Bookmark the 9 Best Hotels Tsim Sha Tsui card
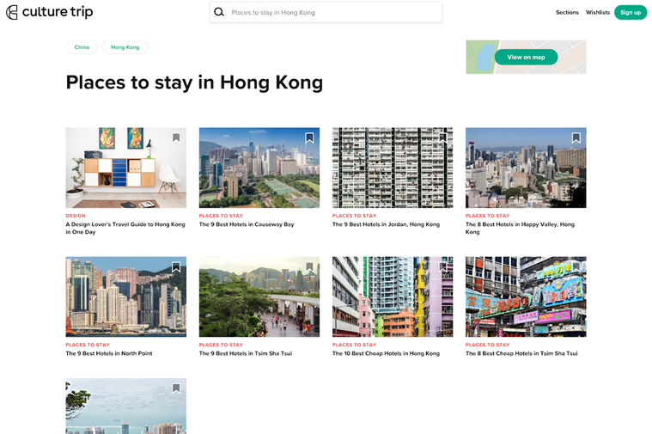 pyautogui.click(x=309, y=266)
